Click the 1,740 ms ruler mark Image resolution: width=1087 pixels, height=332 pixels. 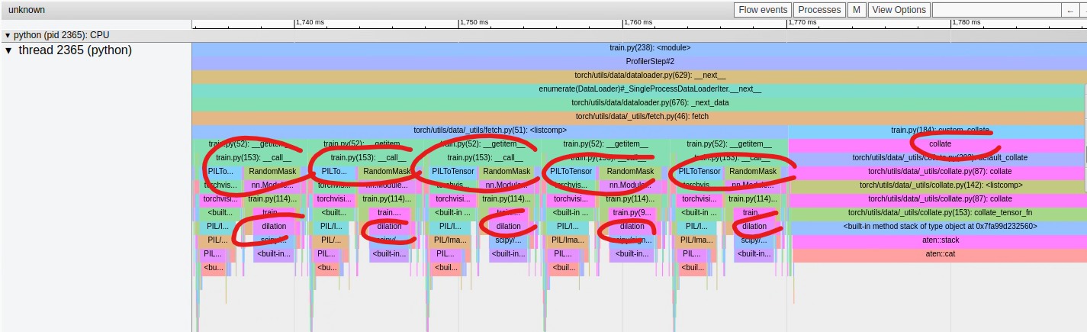(x=310, y=23)
